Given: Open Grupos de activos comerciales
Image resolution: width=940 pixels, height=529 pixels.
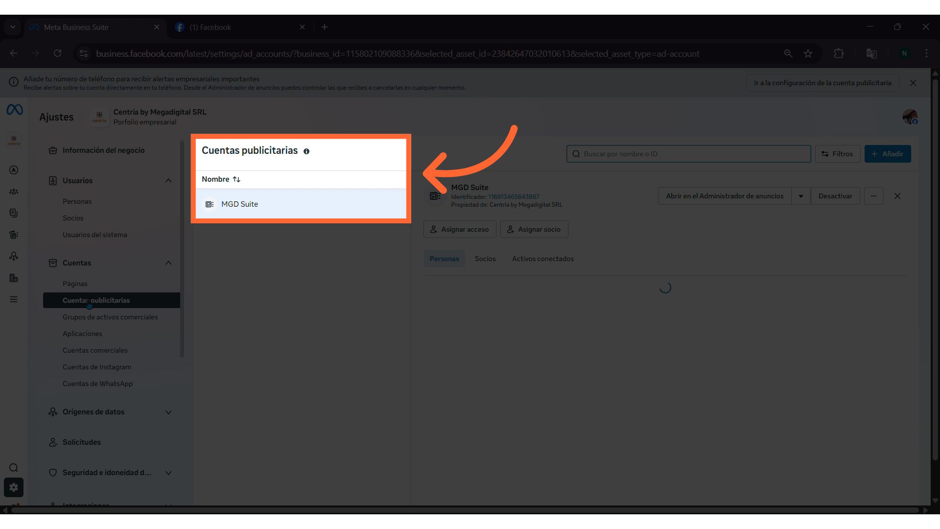Looking at the screenshot, I should point(110,317).
